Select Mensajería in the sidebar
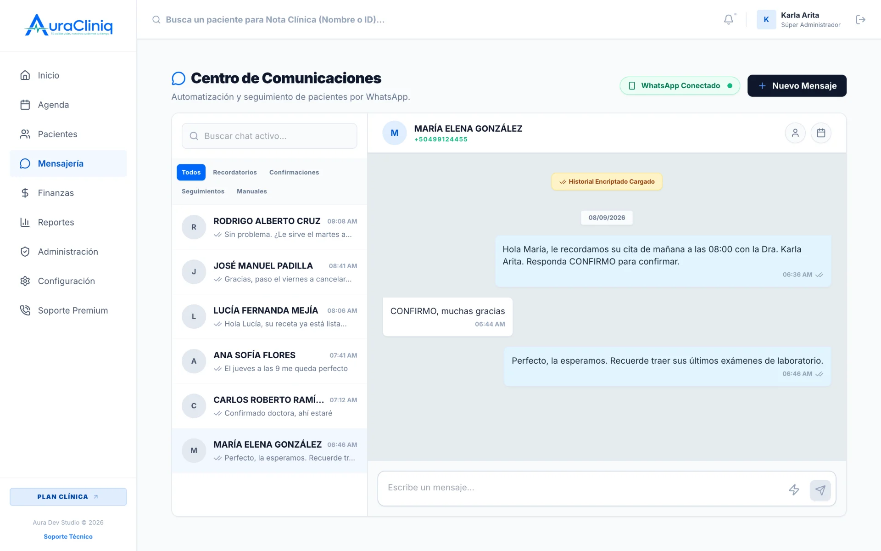 click(x=68, y=163)
